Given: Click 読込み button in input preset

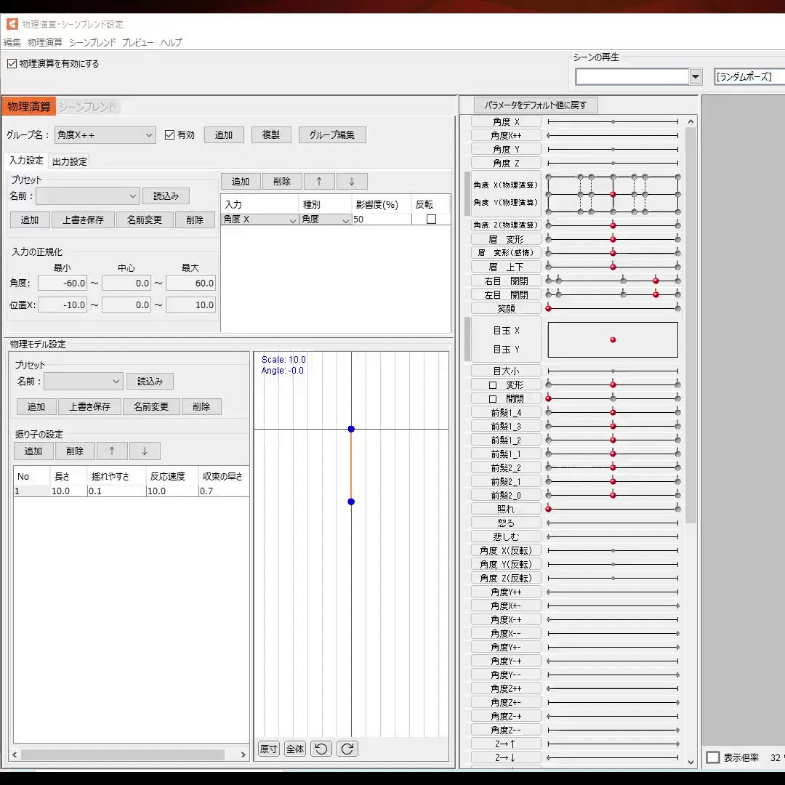Looking at the screenshot, I should pyautogui.click(x=166, y=196).
